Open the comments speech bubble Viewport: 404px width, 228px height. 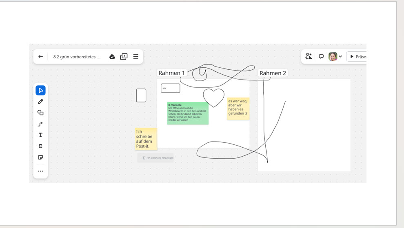click(321, 57)
